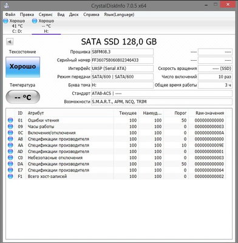Screen dimensions: 238x243
Task: Click the CrystalDiskInfo app icon in title bar
Action: tap(7, 5)
